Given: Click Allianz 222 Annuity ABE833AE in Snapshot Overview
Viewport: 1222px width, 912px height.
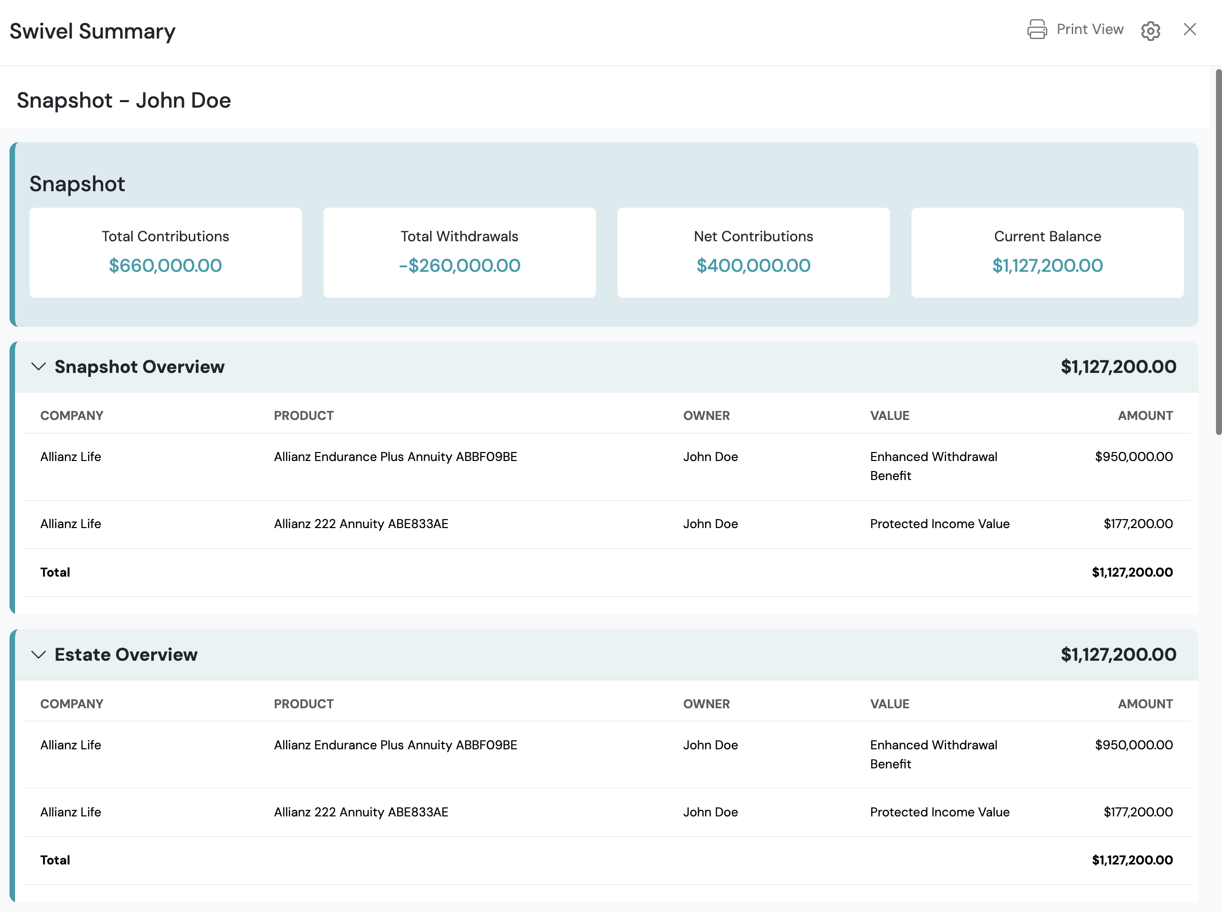Looking at the screenshot, I should tap(361, 524).
